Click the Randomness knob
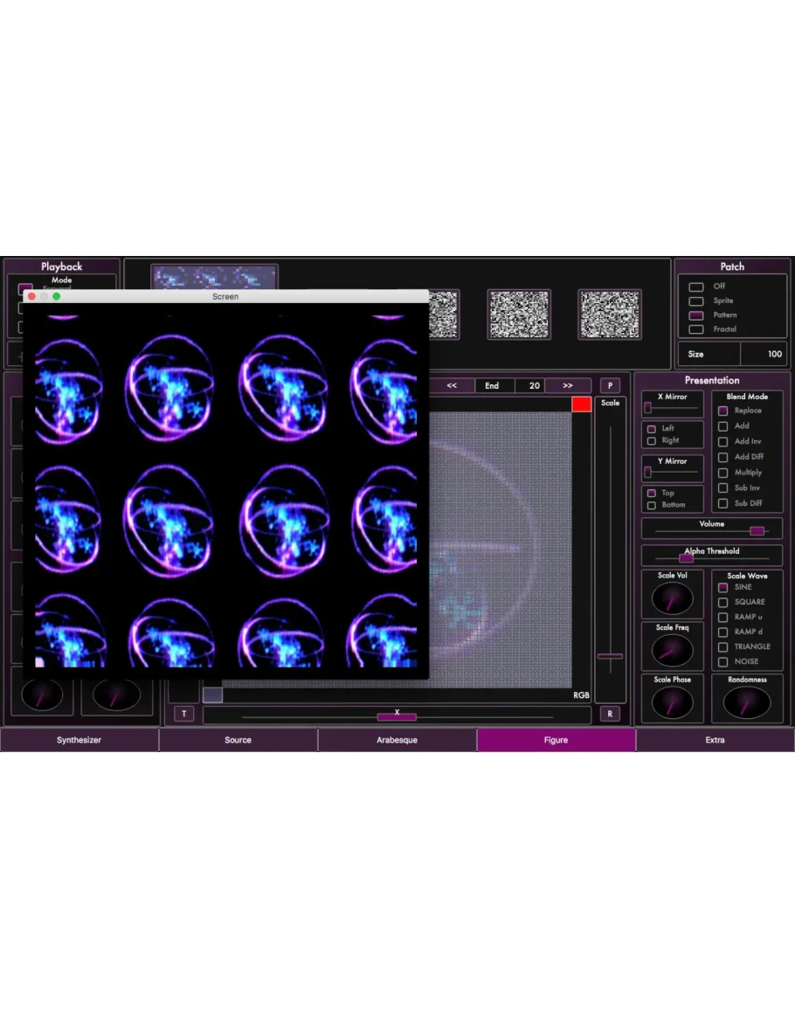 [747, 702]
